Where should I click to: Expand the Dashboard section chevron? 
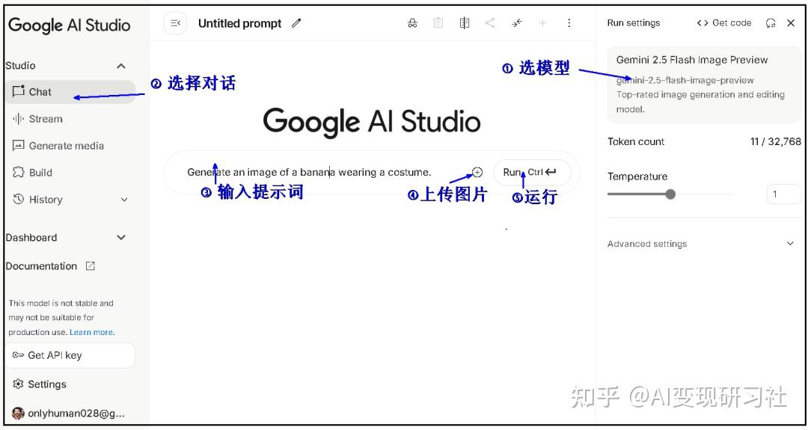coord(121,237)
